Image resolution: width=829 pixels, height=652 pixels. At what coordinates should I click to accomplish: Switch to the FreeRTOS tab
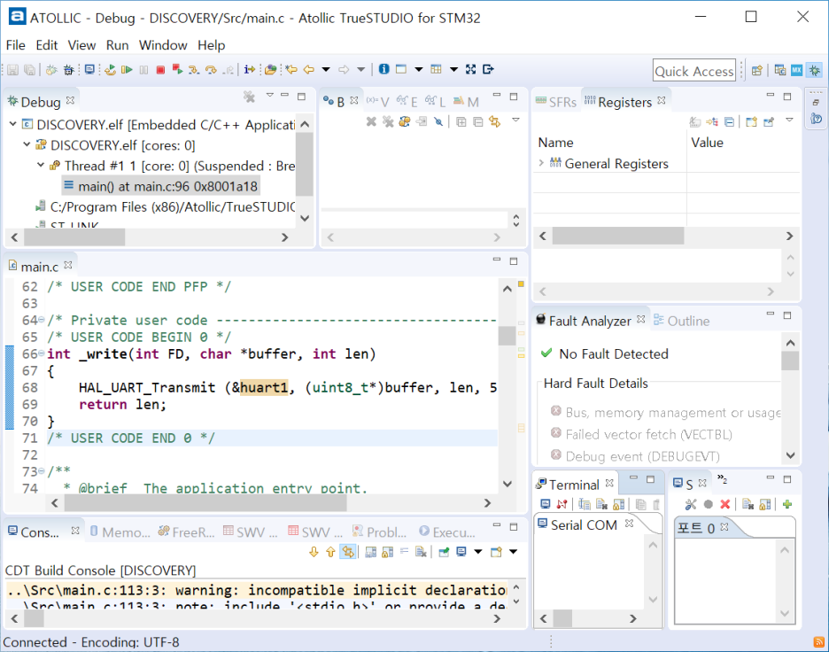pos(187,532)
